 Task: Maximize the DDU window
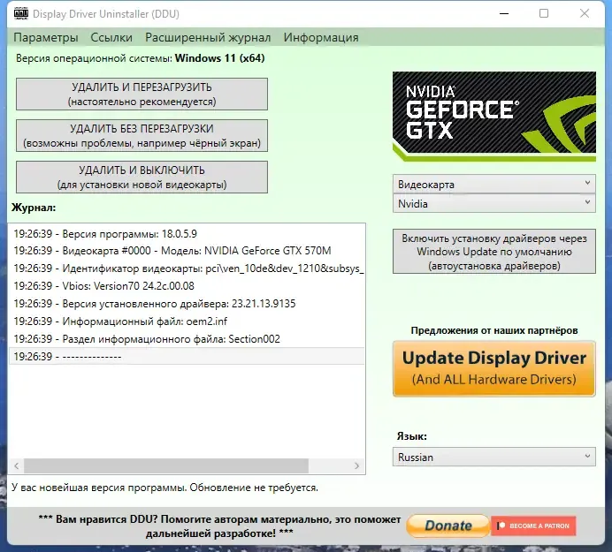point(544,13)
